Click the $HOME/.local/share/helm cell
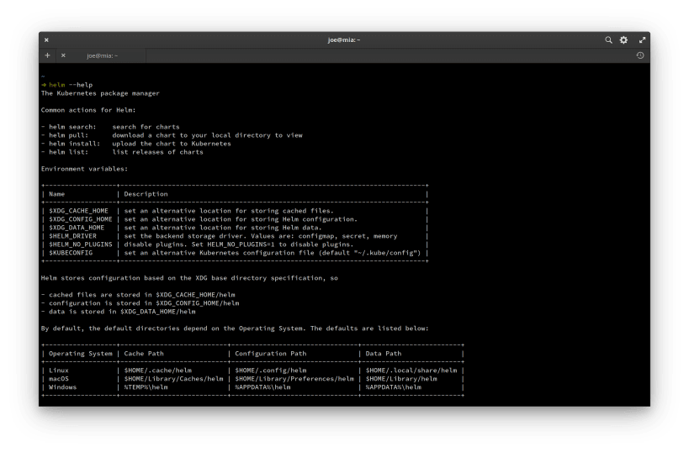689x452 pixels. pyautogui.click(x=411, y=371)
